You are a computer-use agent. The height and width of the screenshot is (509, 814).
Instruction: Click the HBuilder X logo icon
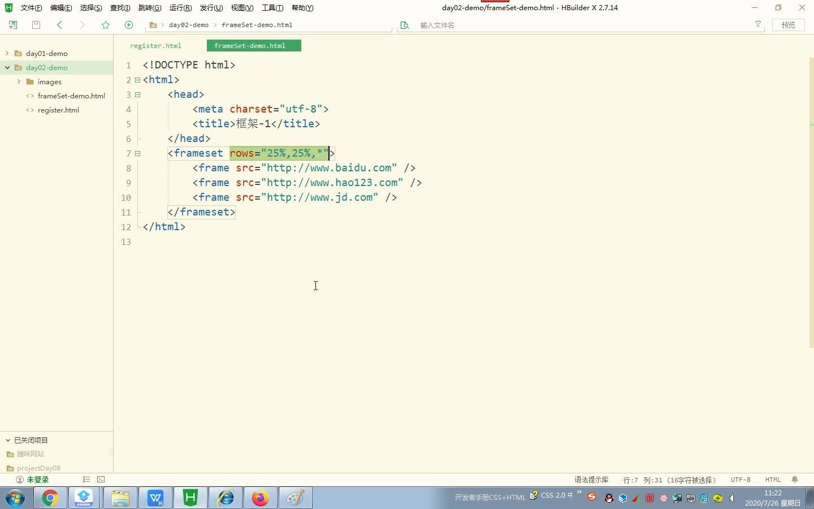[x=8, y=7]
